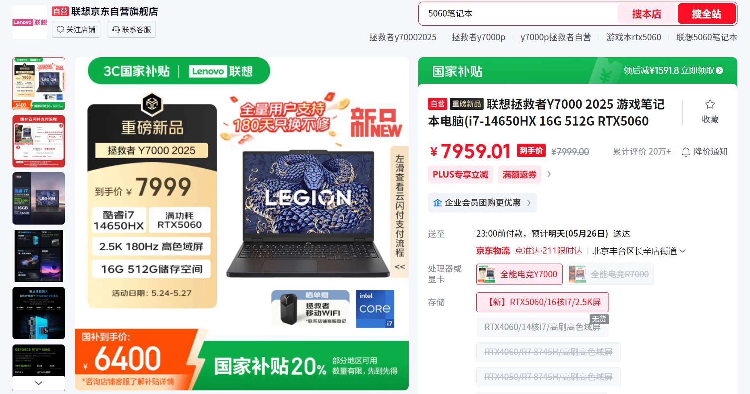The height and width of the screenshot is (394, 750).
Task: Select the third product thumbnail with 16GB specs
Action: point(39,198)
